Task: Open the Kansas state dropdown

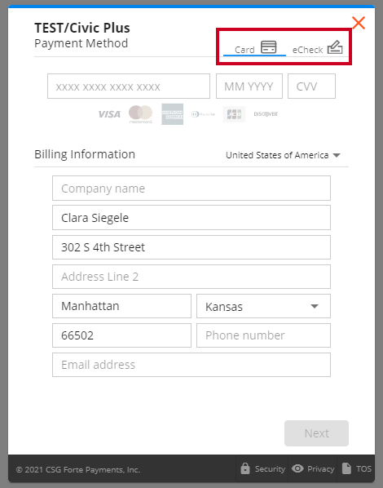Action: click(x=263, y=306)
